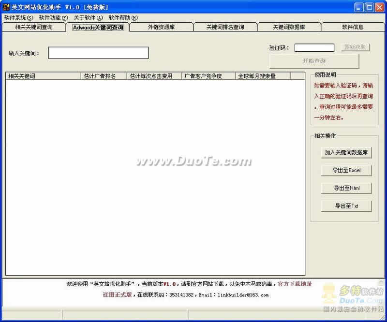The image size is (387, 322).
Task: Open the 官方下载地址 link
Action: pyautogui.click(x=295, y=284)
